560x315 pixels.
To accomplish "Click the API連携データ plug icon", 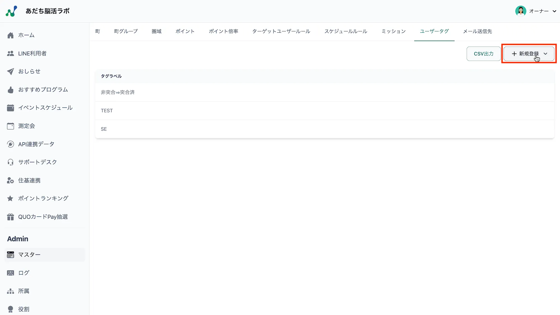I will pos(10,144).
